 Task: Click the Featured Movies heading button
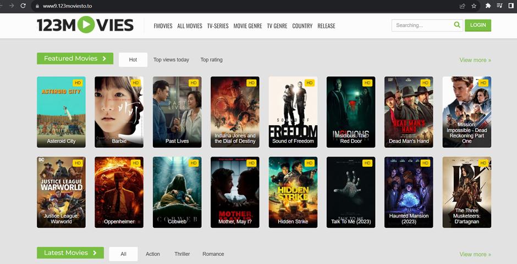75,59
